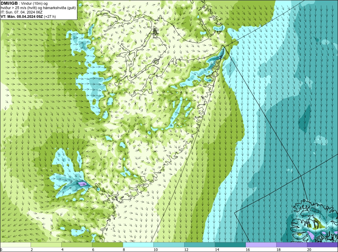338x252 pixels.
Task: Select the 2–4 m/s light green legend swatch
Action: (46, 245)
